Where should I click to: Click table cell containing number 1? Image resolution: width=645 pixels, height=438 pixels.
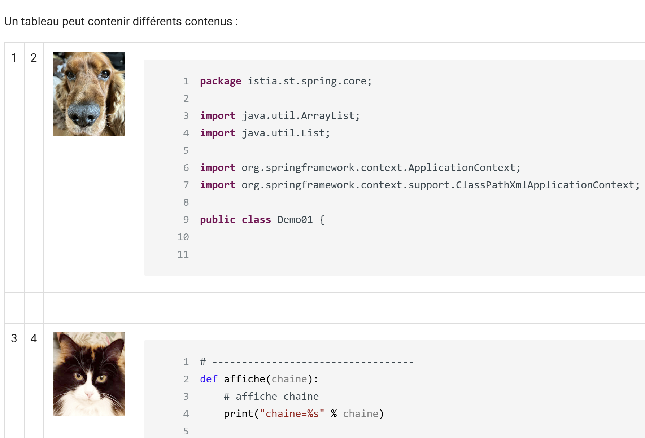coord(14,58)
